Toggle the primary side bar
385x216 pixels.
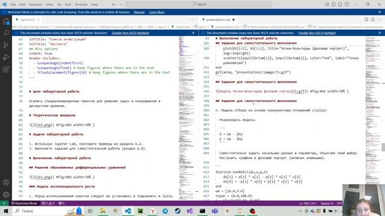pyautogui.click(x=333, y=4)
